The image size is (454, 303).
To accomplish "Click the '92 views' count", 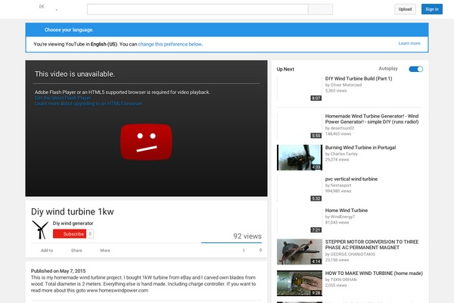I will coord(247,236).
